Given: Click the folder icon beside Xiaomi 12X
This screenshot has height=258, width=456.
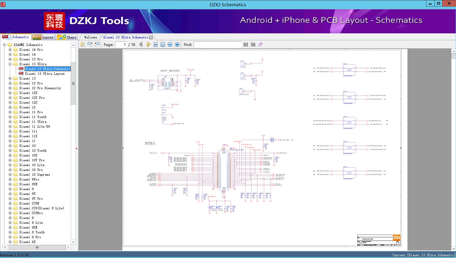Looking at the screenshot, I should tap(16, 93).
